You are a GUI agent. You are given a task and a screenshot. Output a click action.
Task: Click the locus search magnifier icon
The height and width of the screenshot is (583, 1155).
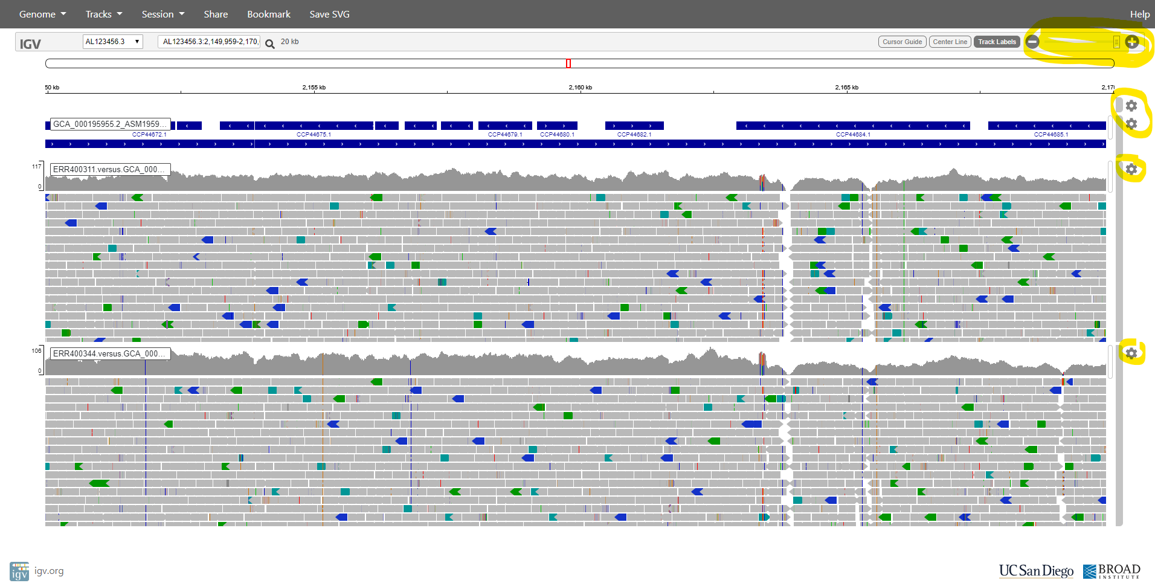tap(270, 43)
